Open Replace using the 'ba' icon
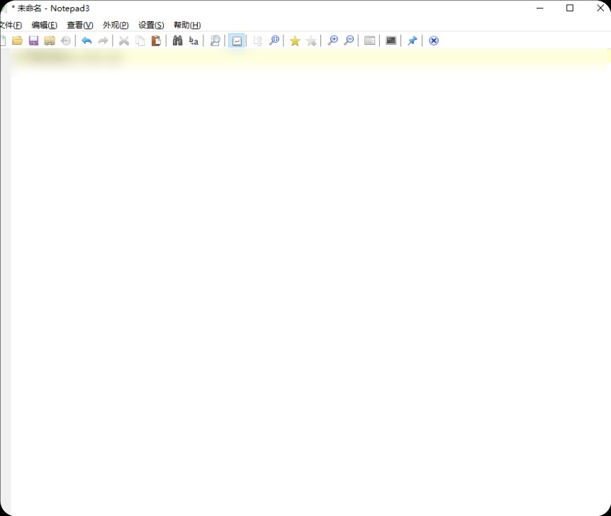The image size is (611, 516). (x=193, y=40)
